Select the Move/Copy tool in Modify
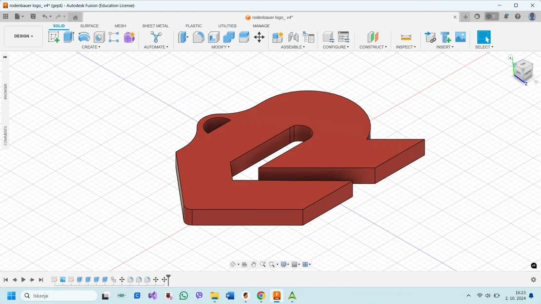The image size is (541, 304). pos(259,37)
